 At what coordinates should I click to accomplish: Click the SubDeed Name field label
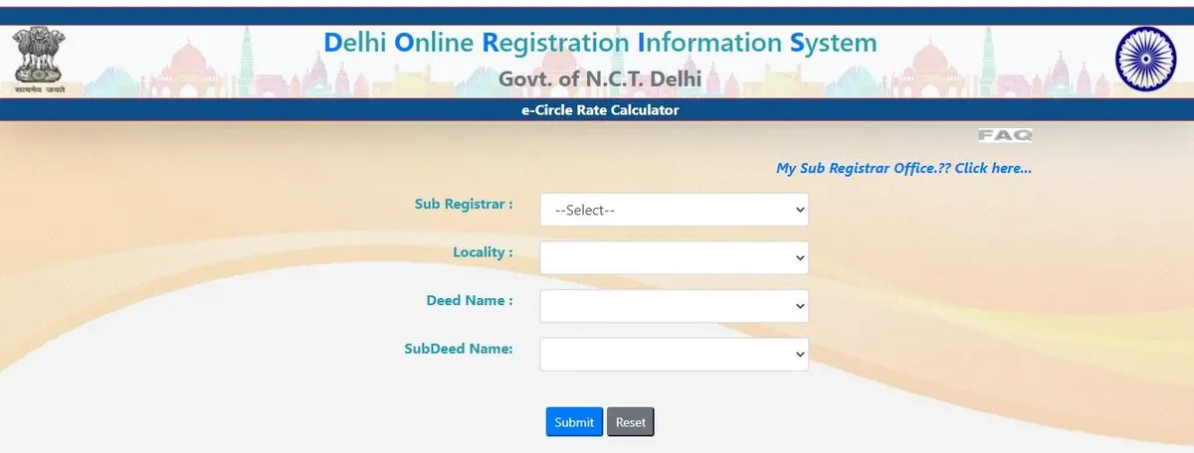458,349
